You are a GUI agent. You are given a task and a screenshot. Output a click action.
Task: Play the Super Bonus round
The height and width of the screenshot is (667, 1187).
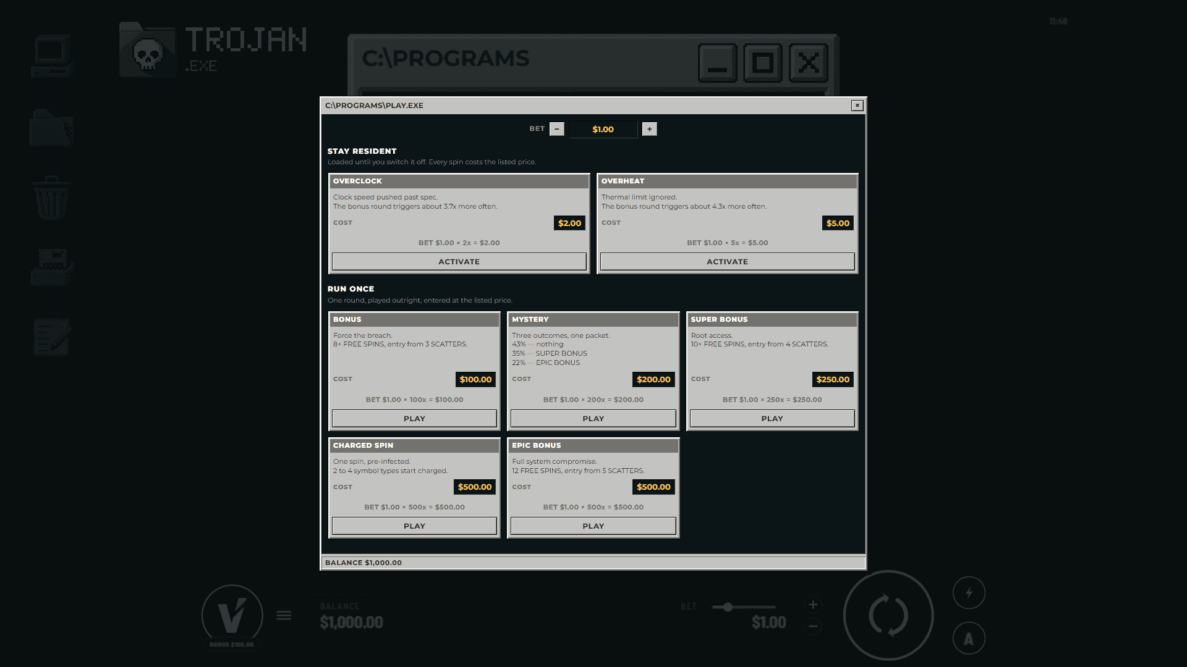coord(772,419)
